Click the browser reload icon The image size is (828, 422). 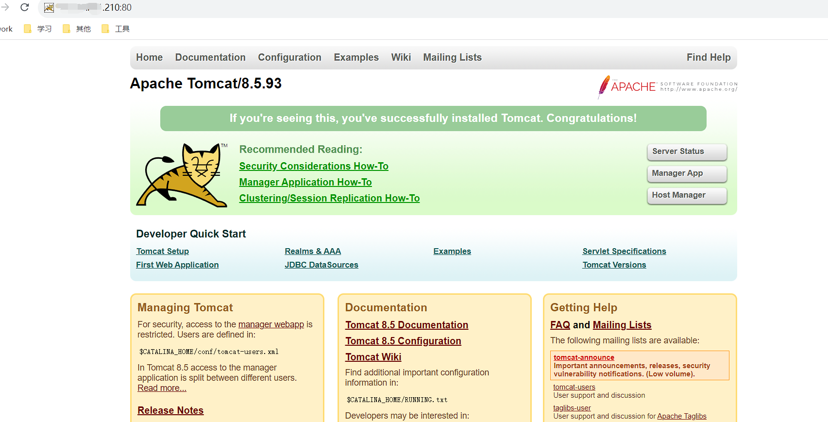click(x=25, y=7)
